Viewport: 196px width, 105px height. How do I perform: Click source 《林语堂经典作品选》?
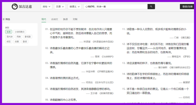[x=103, y=42]
